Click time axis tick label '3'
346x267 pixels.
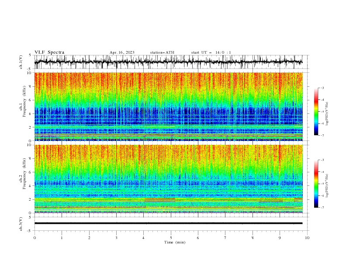click(116, 238)
